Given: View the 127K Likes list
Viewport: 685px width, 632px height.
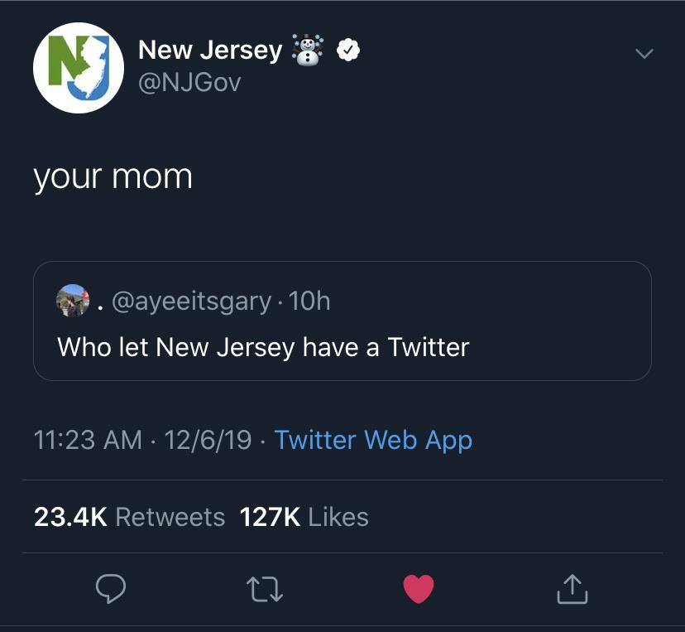Looking at the screenshot, I should 304,517.
